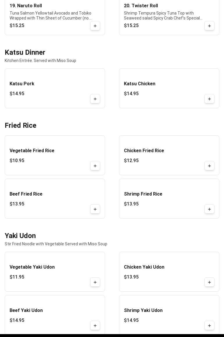Image resolution: width=224 pixels, height=337 pixels.
Task: Add Vegetable Yaki Udon to cart
Action: click(95, 282)
